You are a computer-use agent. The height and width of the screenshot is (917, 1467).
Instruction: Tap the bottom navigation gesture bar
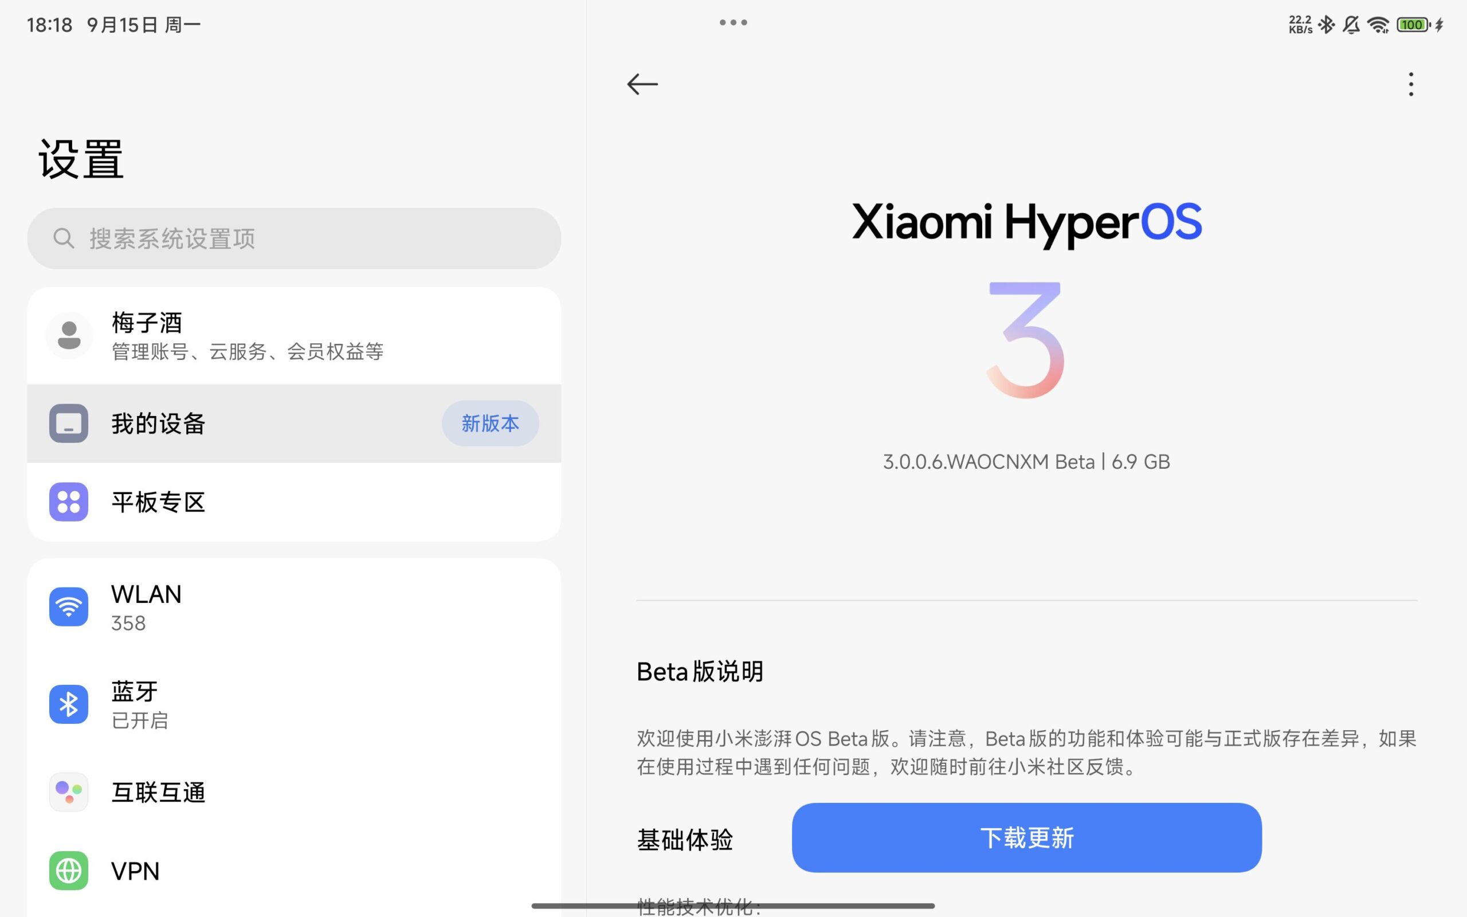click(x=733, y=906)
